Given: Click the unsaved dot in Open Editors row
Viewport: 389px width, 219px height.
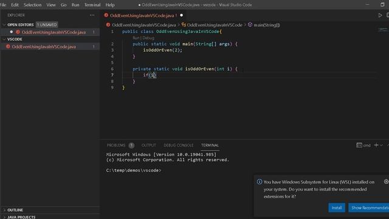Looking at the screenshot, I should click(x=12, y=32).
